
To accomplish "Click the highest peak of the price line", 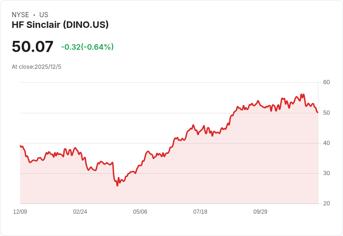I will (x=302, y=94).
